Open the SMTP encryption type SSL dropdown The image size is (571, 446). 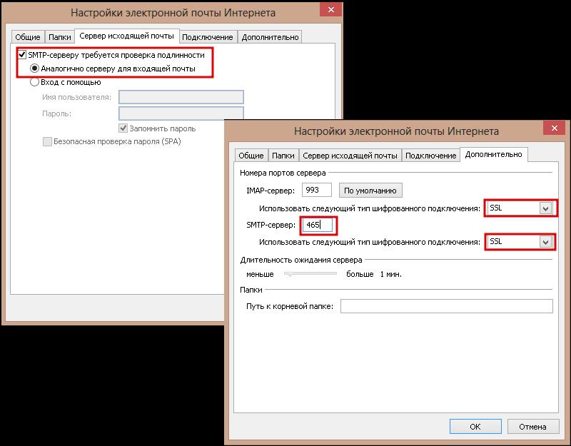[546, 242]
